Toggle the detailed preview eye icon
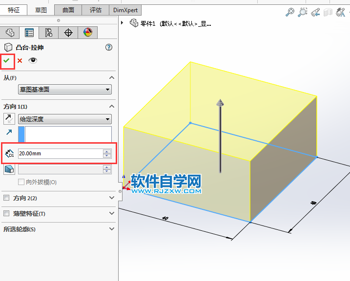This screenshot has height=281, width=350. [33, 60]
